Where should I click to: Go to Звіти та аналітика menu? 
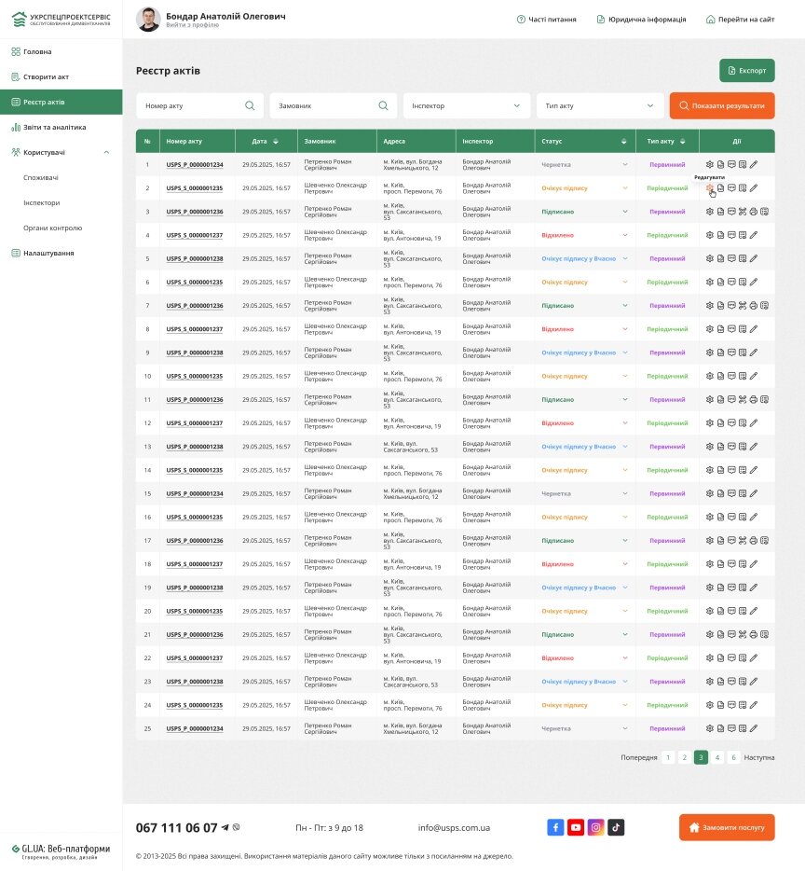(x=54, y=127)
